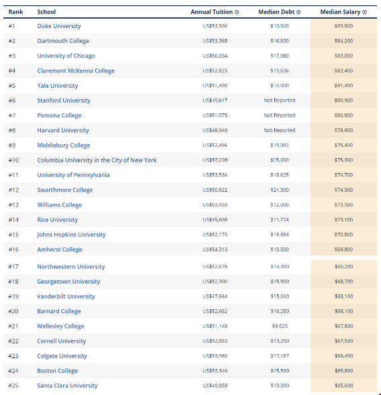Viewport: 381px width, 395px height.
Task: Select the rank #10 cell
Action: pos(13,160)
